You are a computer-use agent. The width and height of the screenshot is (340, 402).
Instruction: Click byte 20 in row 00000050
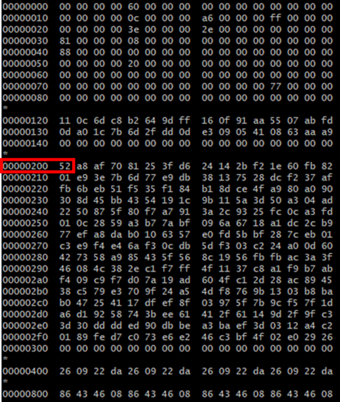[133, 64]
